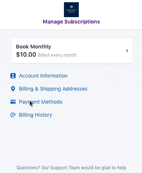
Task: Expand Book Monthly with the right chevron
Action: coord(127,51)
